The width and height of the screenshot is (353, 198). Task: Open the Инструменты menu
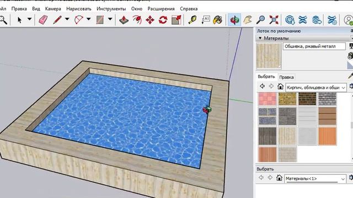111,9
